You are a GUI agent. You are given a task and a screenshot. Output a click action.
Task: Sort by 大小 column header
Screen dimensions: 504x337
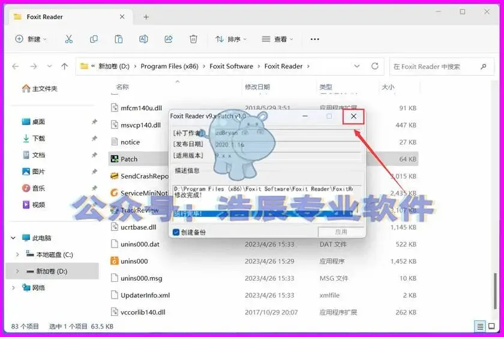pyautogui.click(x=388, y=87)
